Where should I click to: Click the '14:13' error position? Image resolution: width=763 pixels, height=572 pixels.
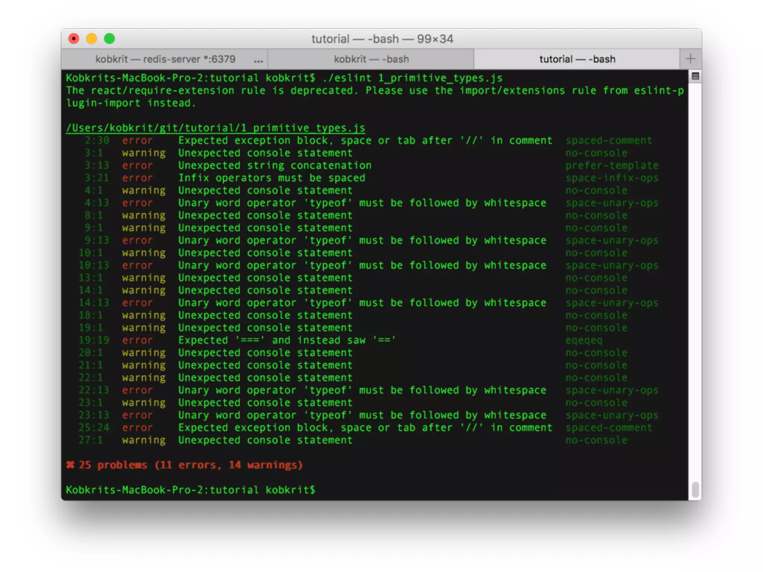(94, 303)
